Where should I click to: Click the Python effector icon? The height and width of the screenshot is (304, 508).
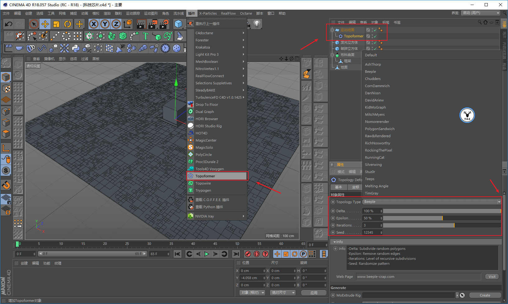click(x=75, y=48)
